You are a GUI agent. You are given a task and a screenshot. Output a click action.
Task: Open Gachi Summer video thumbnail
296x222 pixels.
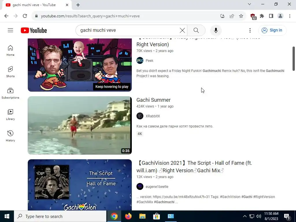[x=80, y=125]
